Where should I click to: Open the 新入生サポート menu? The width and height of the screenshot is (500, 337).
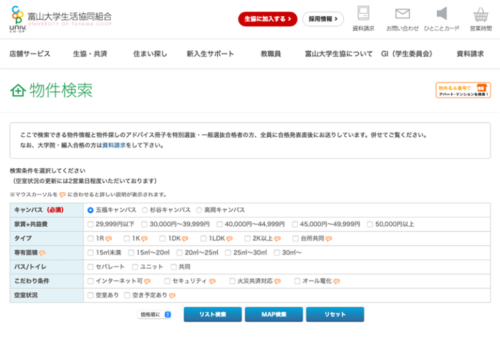210,53
